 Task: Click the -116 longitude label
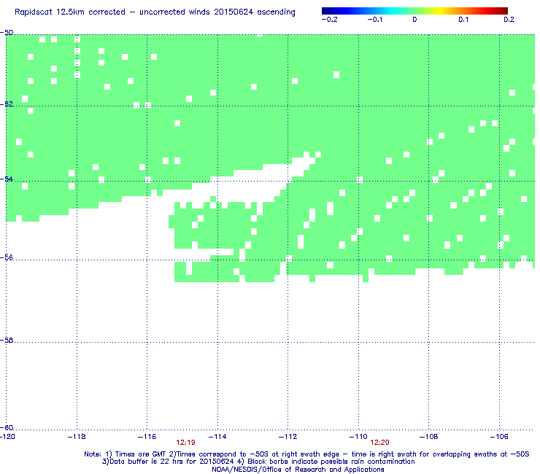click(147, 437)
